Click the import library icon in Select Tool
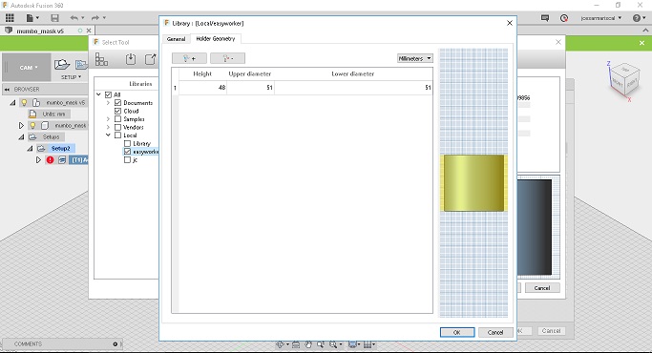Viewport: 652px width, 353px height. tap(131, 59)
